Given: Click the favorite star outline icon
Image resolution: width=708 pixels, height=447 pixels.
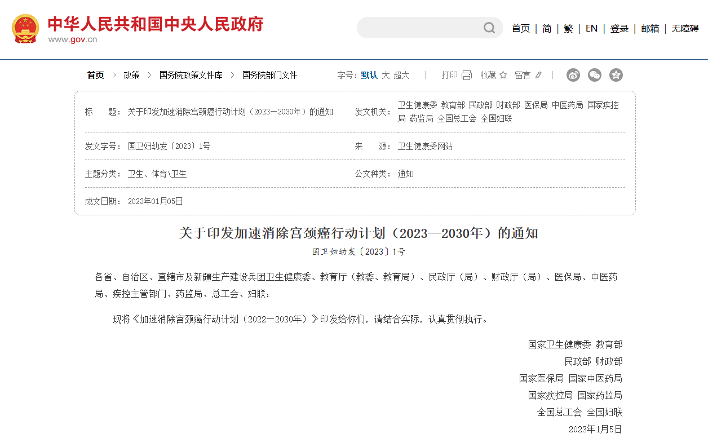Looking at the screenshot, I should [x=503, y=75].
